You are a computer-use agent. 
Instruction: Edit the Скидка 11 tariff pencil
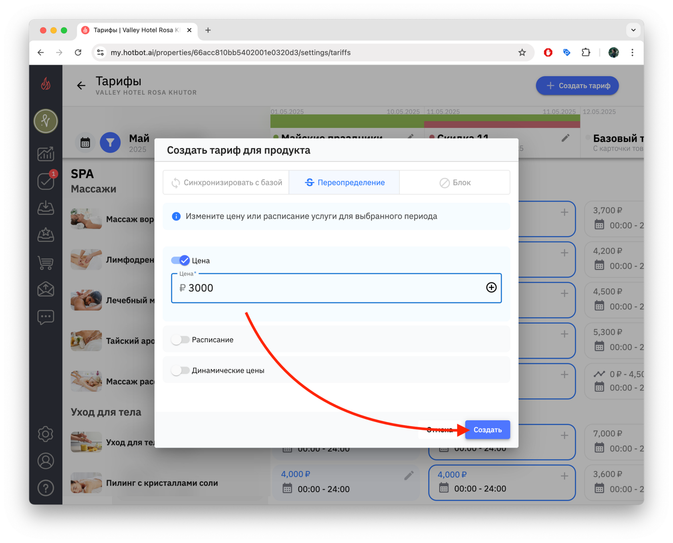(565, 138)
